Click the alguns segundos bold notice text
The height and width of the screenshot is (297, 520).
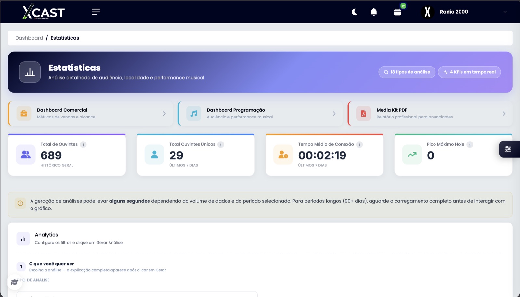129,201
